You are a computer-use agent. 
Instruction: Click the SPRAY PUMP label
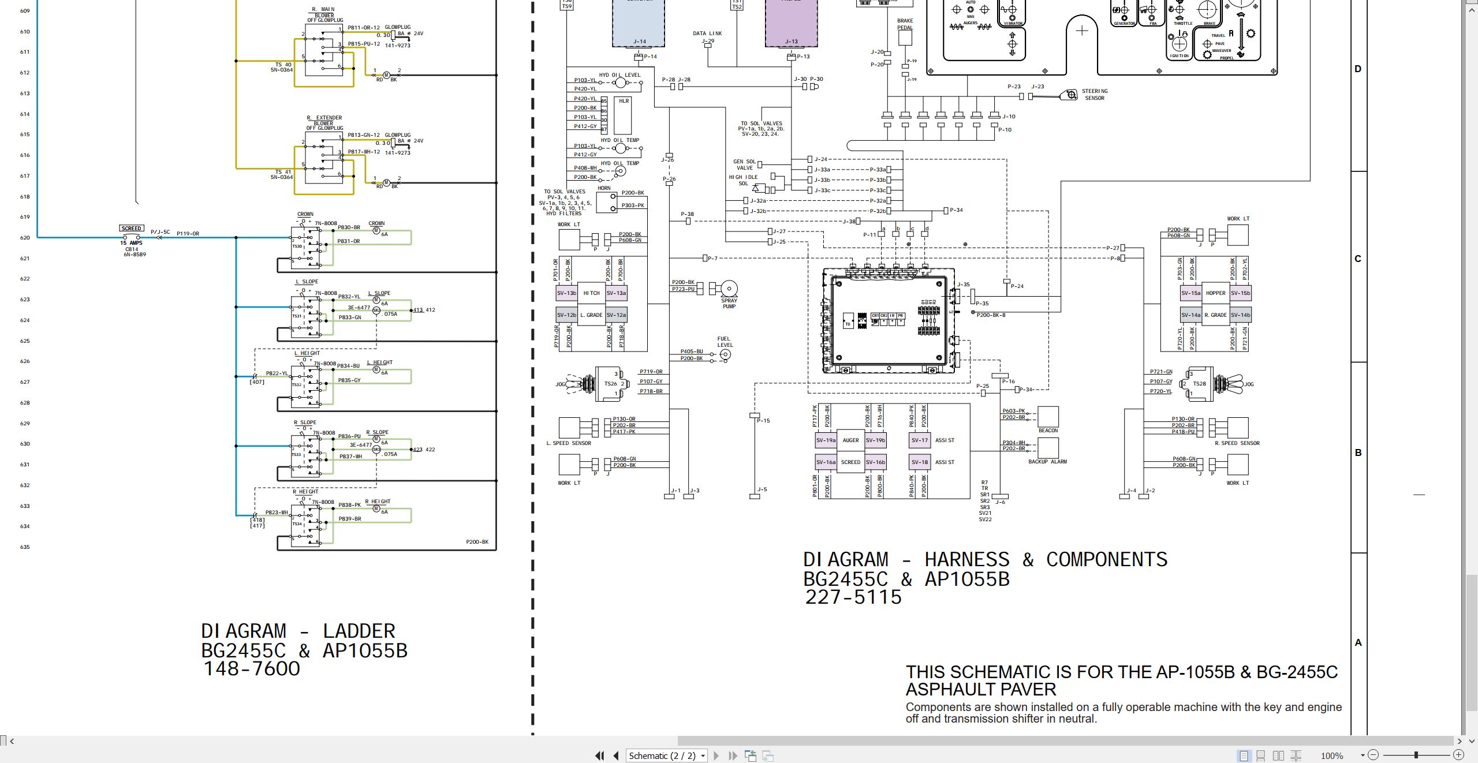point(729,304)
